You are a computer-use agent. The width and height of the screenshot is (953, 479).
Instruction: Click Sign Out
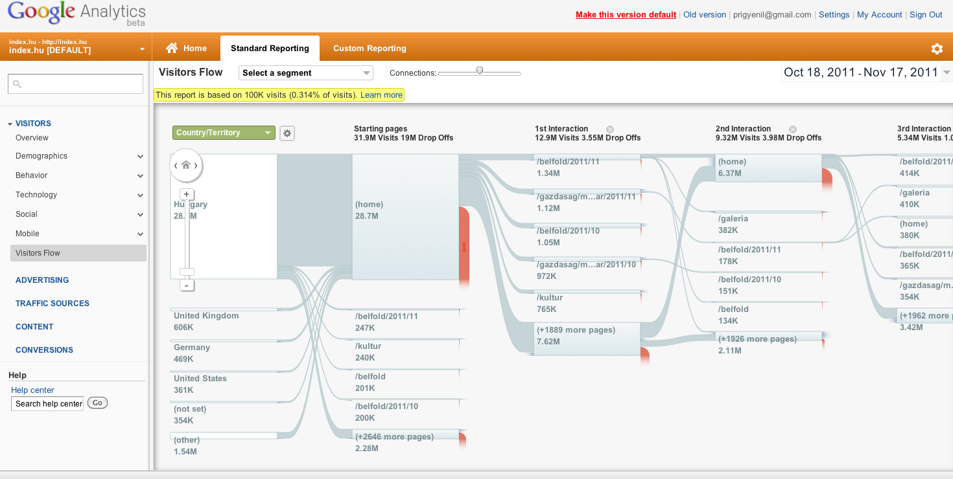point(926,15)
